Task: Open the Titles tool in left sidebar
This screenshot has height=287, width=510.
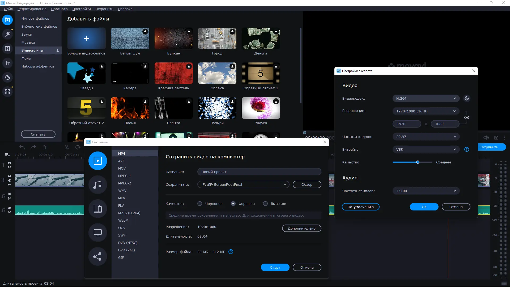Action: click(7, 63)
